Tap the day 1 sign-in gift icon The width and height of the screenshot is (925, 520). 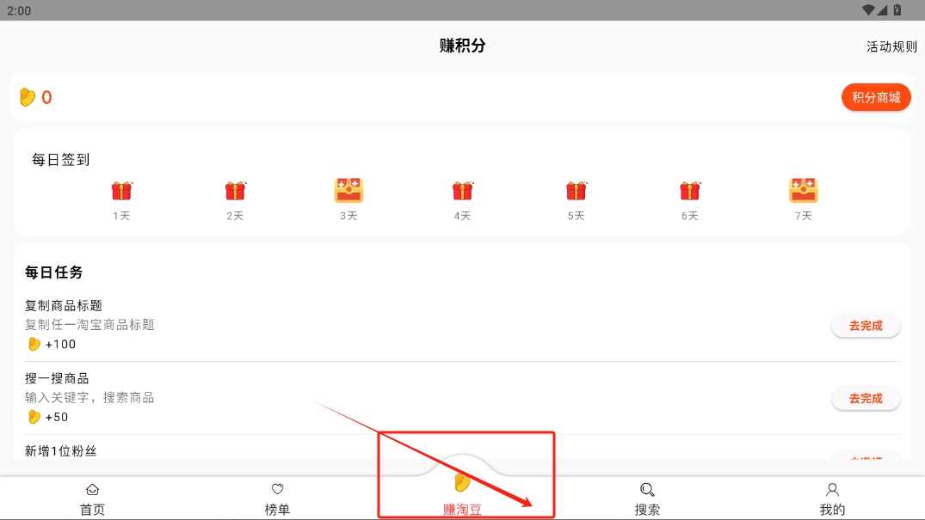tap(121, 191)
